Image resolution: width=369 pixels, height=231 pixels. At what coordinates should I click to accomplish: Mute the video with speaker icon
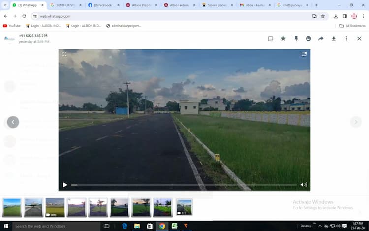click(304, 185)
